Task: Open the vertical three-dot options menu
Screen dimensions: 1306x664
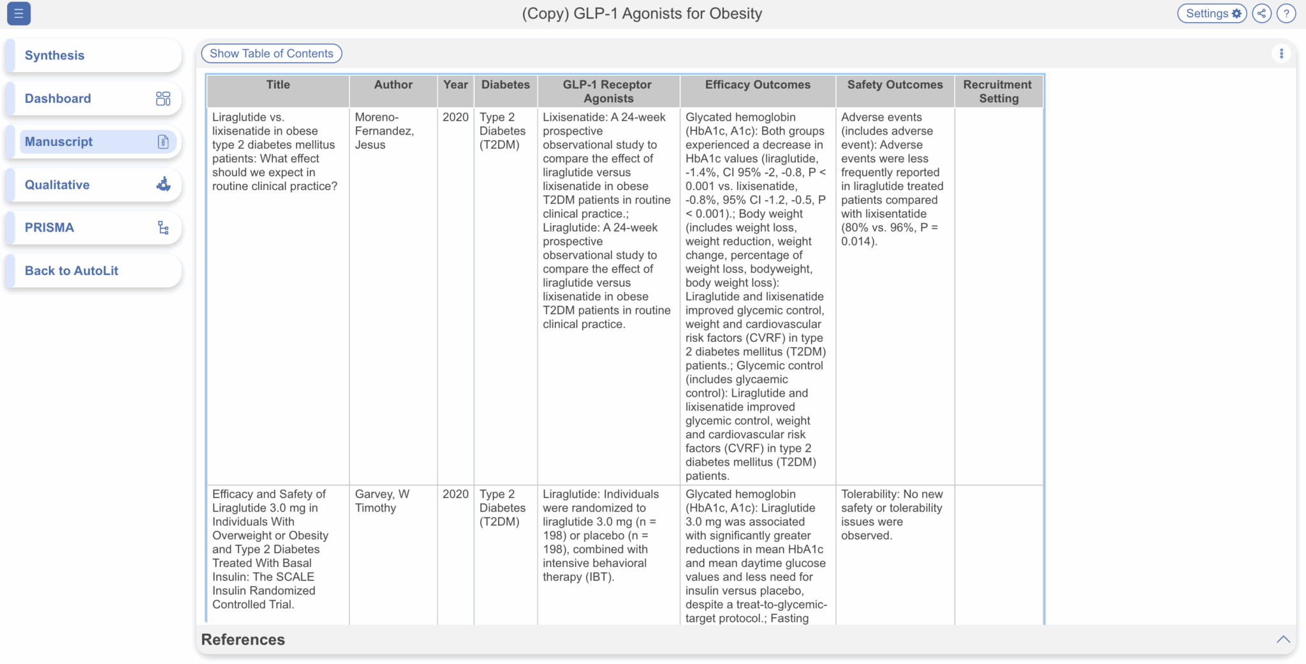Action: click(1281, 54)
